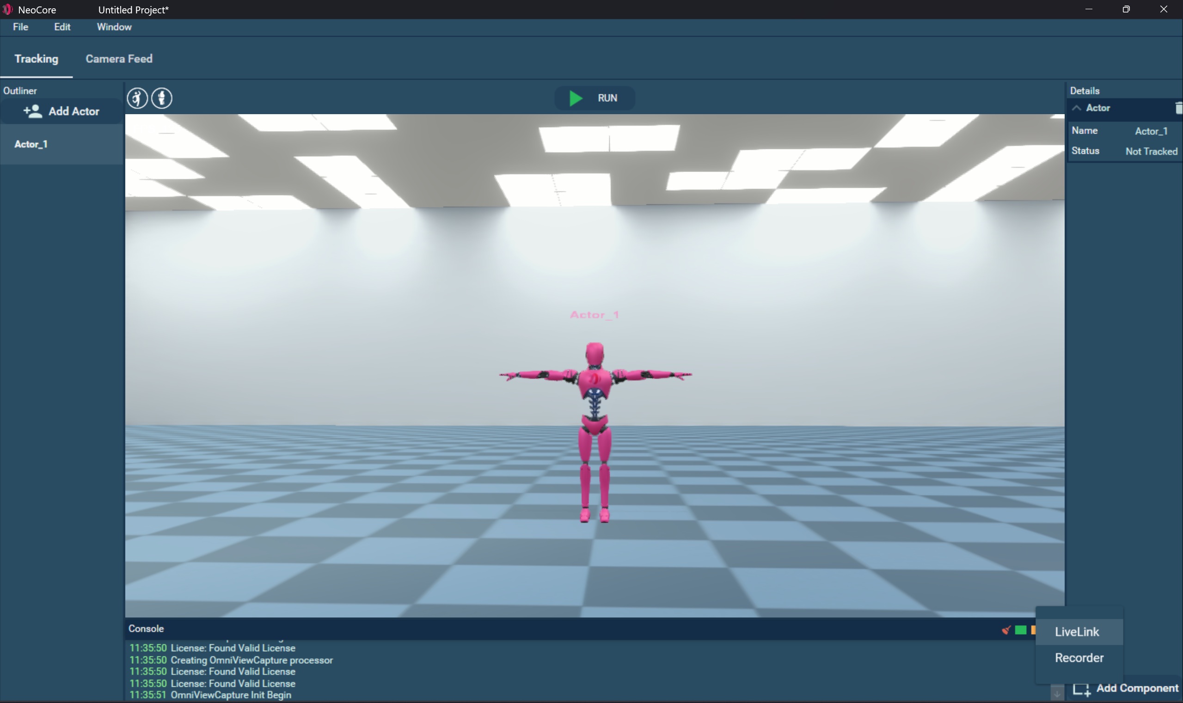1183x703 pixels.
Task: Open the Window menu
Action: (114, 27)
